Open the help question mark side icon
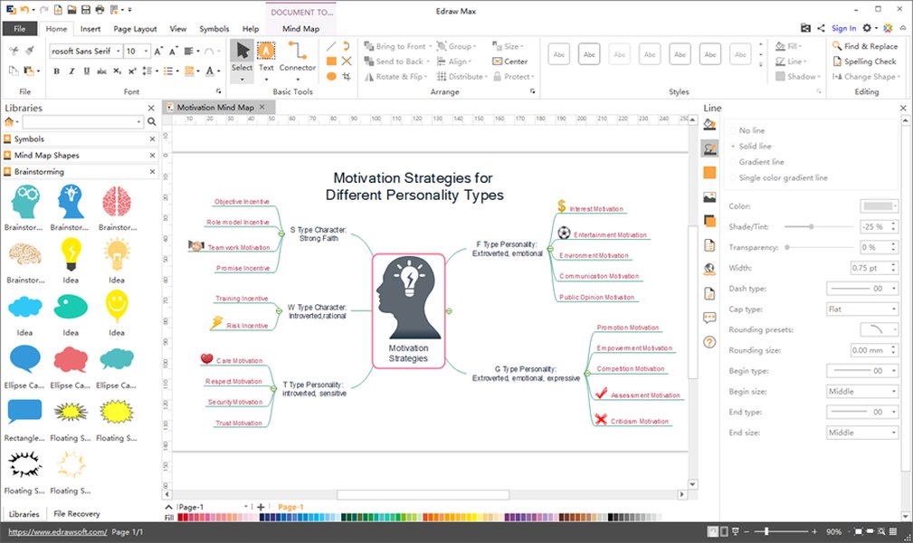This screenshot has height=543, width=913. click(x=709, y=342)
